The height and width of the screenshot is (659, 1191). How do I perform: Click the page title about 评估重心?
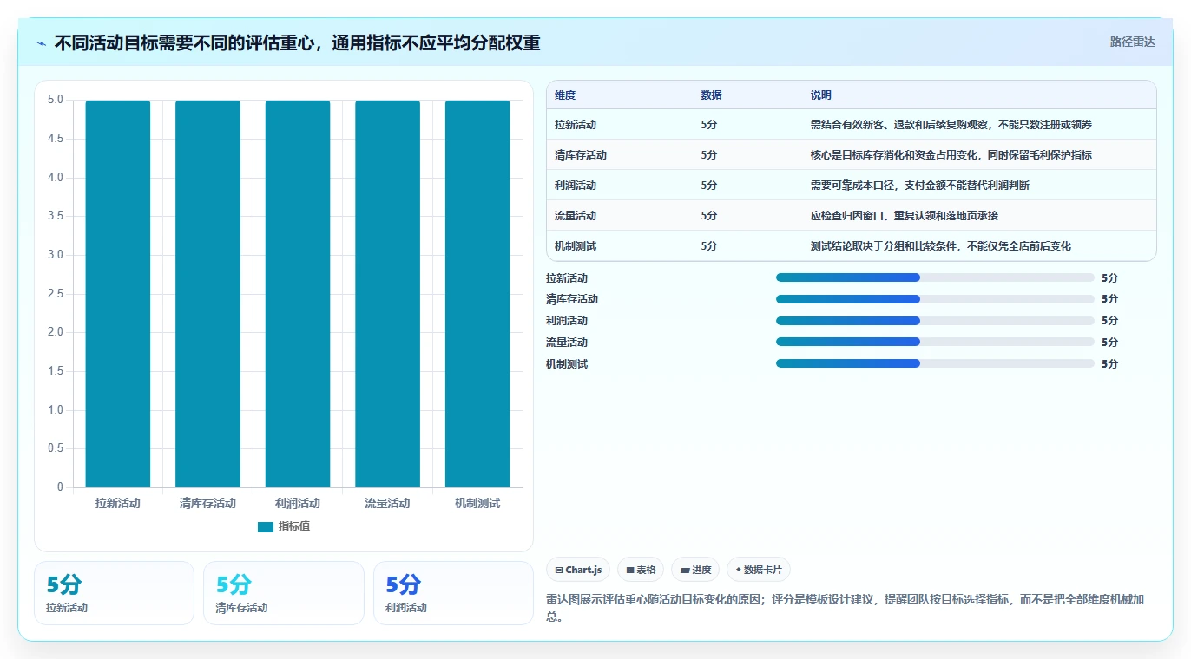tap(297, 42)
